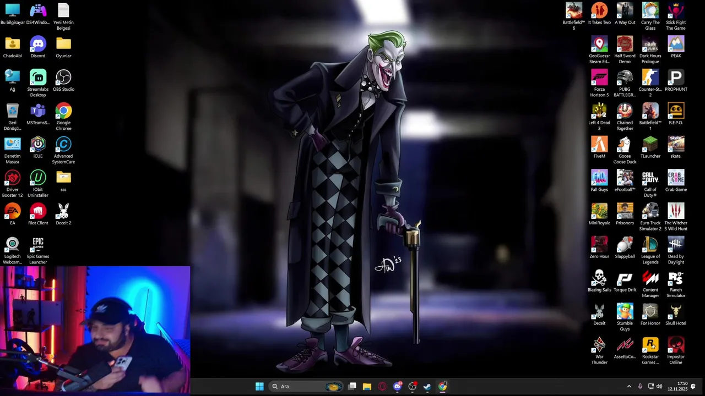The image size is (705, 396).
Task: Select the Discord desktop shortcut
Action: [38, 43]
